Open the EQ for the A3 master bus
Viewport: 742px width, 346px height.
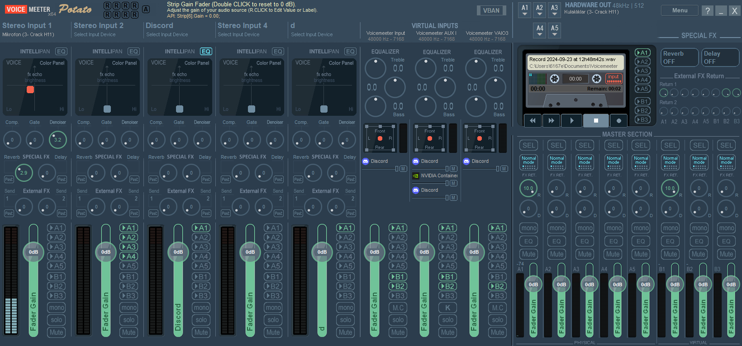[x=585, y=241]
